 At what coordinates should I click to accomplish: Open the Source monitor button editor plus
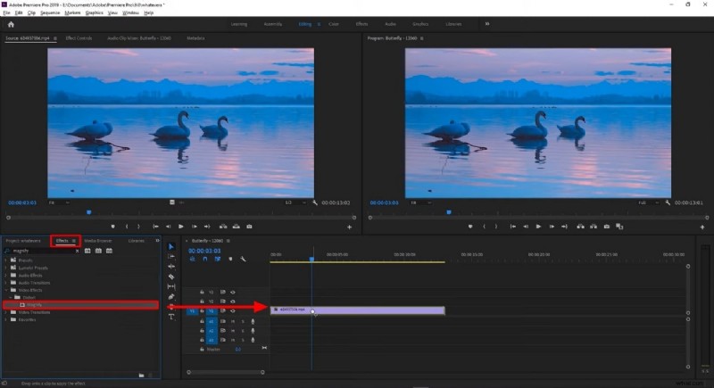point(349,227)
